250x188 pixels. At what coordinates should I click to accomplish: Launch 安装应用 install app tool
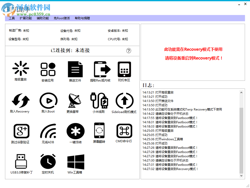(x=48, y=72)
